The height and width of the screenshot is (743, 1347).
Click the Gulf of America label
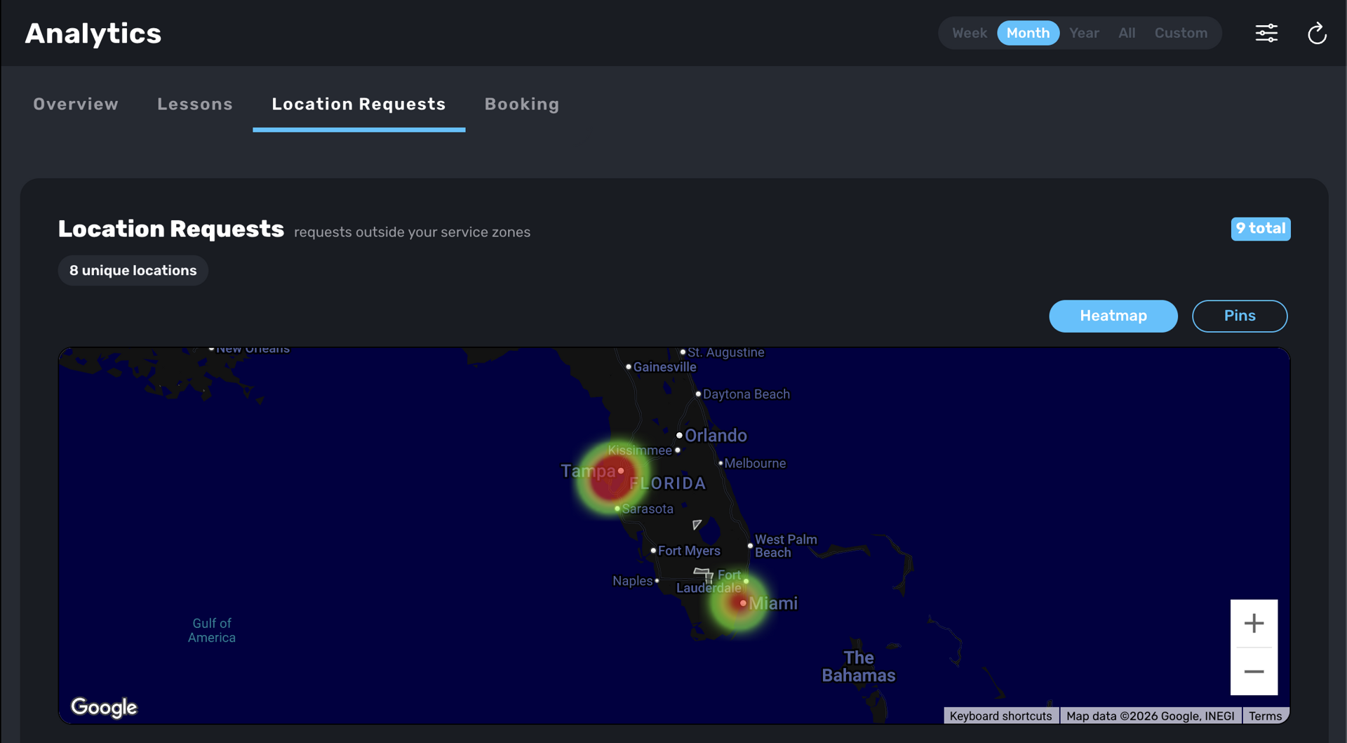211,630
